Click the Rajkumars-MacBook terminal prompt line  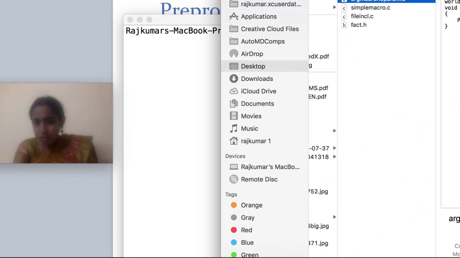(x=173, y=31)
